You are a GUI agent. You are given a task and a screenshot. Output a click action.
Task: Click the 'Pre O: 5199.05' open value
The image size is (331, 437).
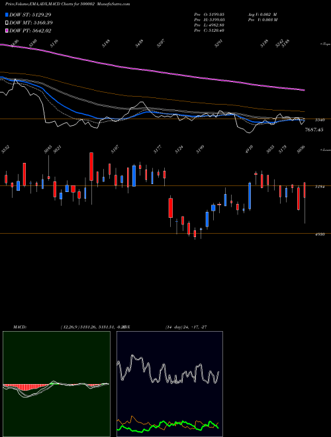209,14
